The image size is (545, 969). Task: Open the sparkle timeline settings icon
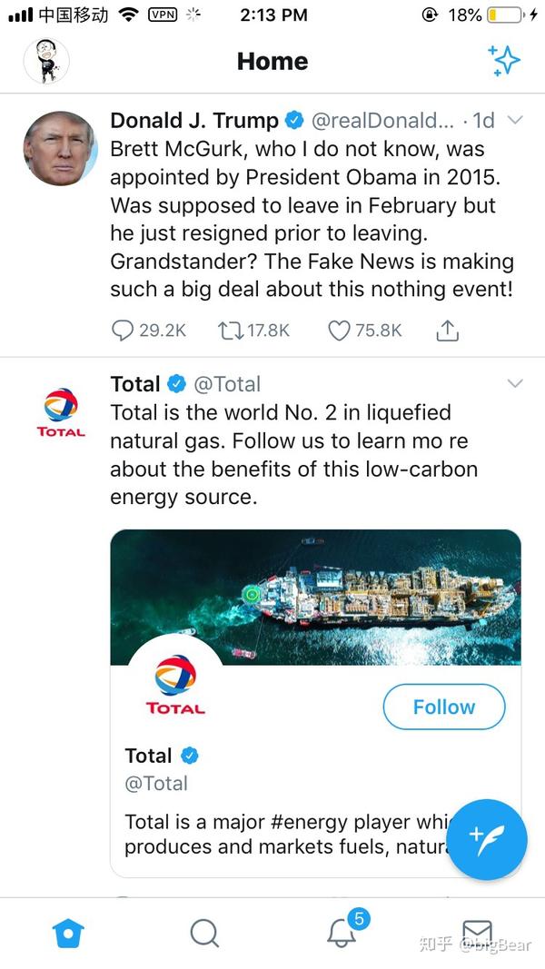click(x=503, y=61)
